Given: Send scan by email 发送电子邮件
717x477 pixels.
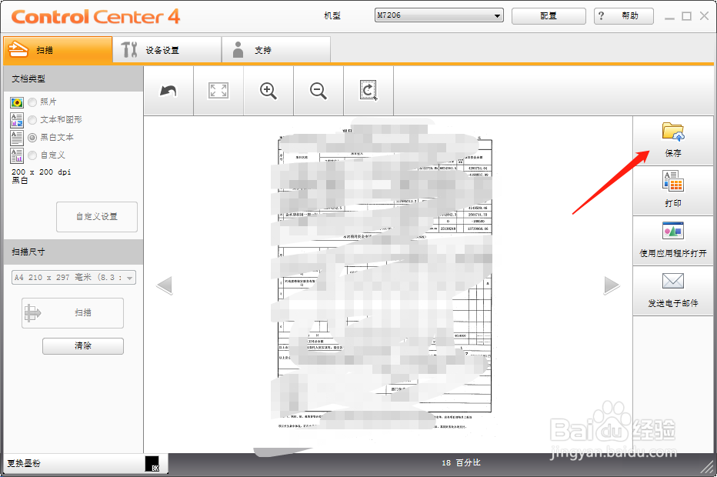Looking at the screenshot, I should click(672, 290).
